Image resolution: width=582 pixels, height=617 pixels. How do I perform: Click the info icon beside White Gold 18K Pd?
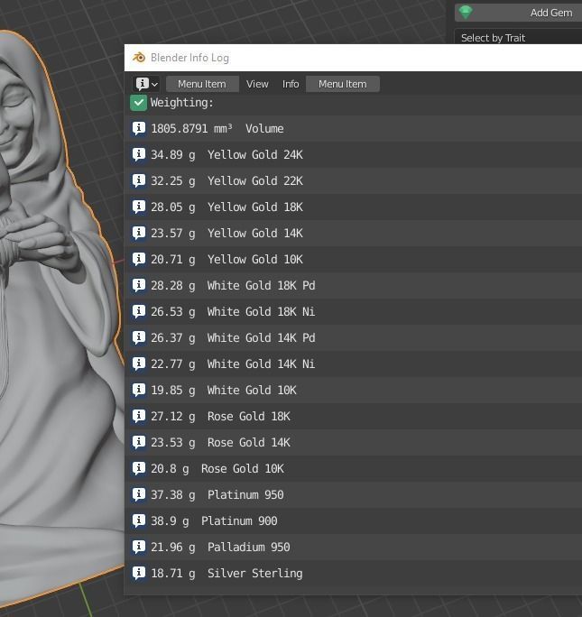(139, 286)
